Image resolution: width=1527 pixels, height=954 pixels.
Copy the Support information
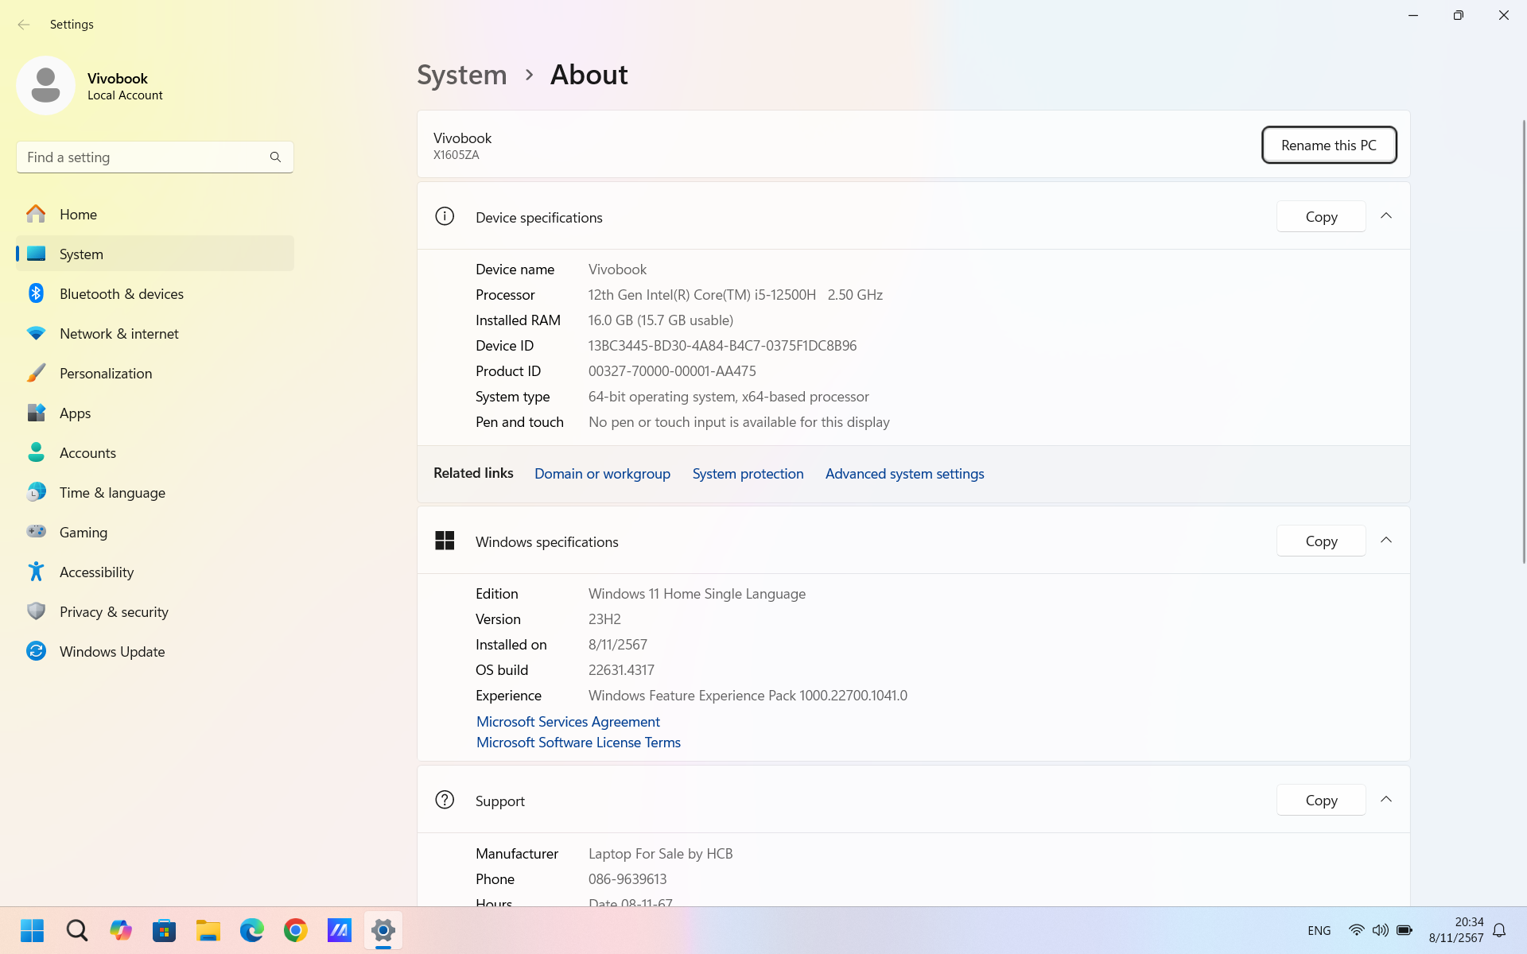tap(1321, 800)
